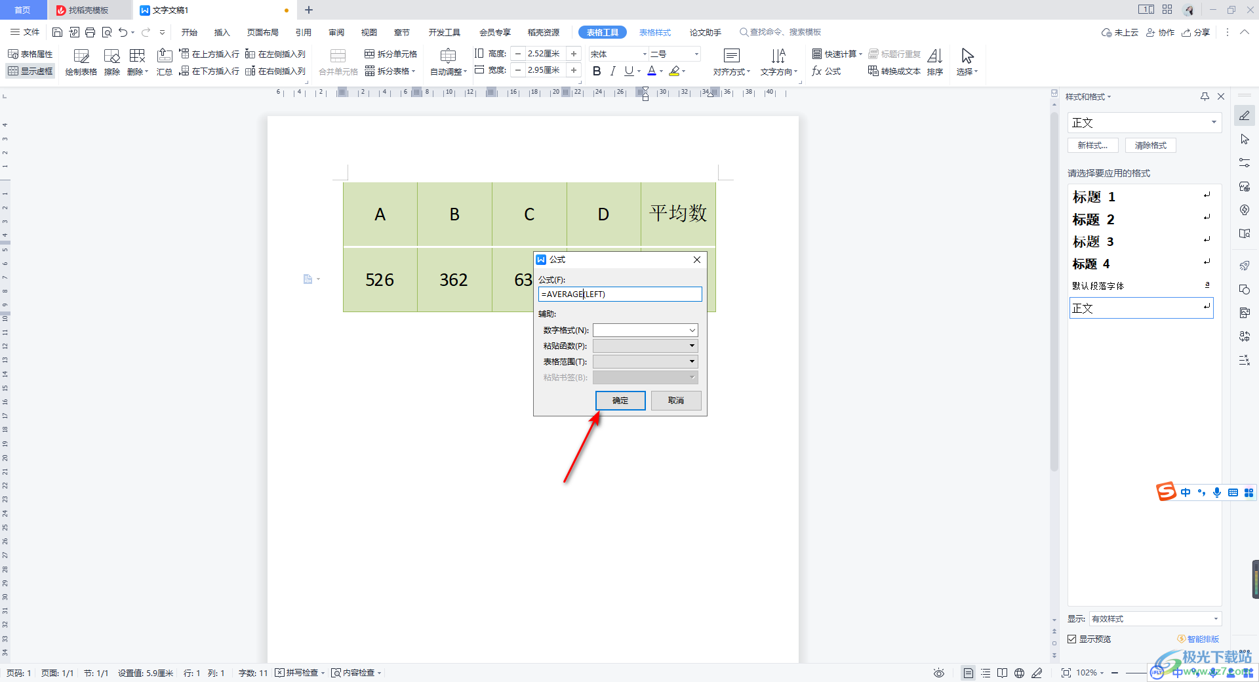Toggle bold formatting
The image size is (1259, 682).
[x=597, y=71]
